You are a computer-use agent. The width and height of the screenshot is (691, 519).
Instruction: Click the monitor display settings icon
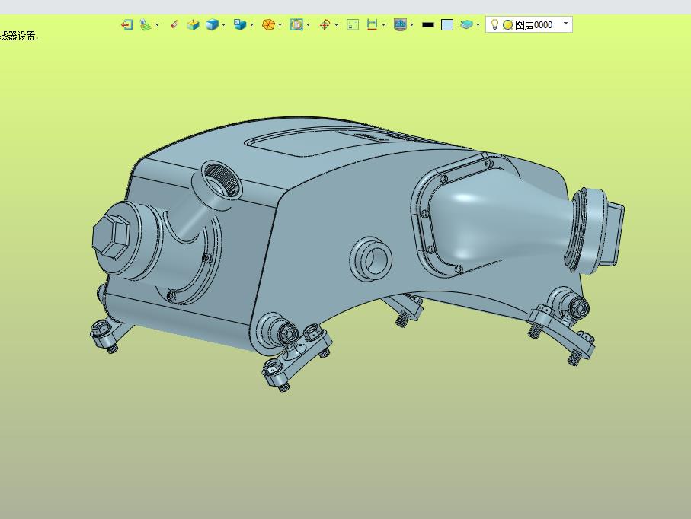400,24
